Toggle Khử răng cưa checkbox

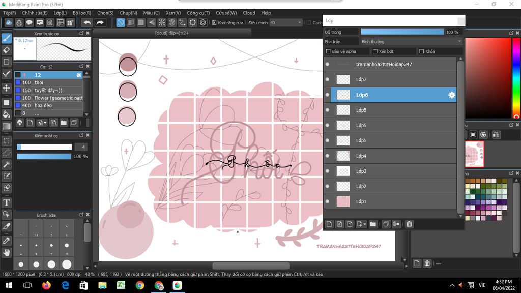214,23
